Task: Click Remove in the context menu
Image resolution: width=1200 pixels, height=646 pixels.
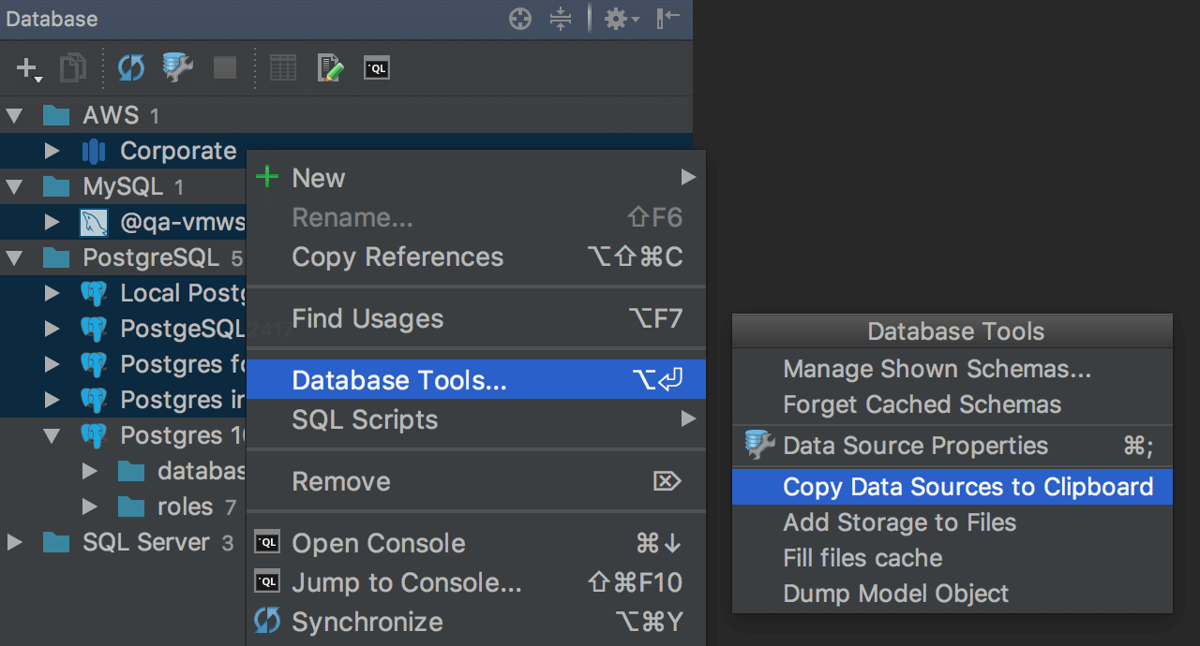Action: [341, 481]
